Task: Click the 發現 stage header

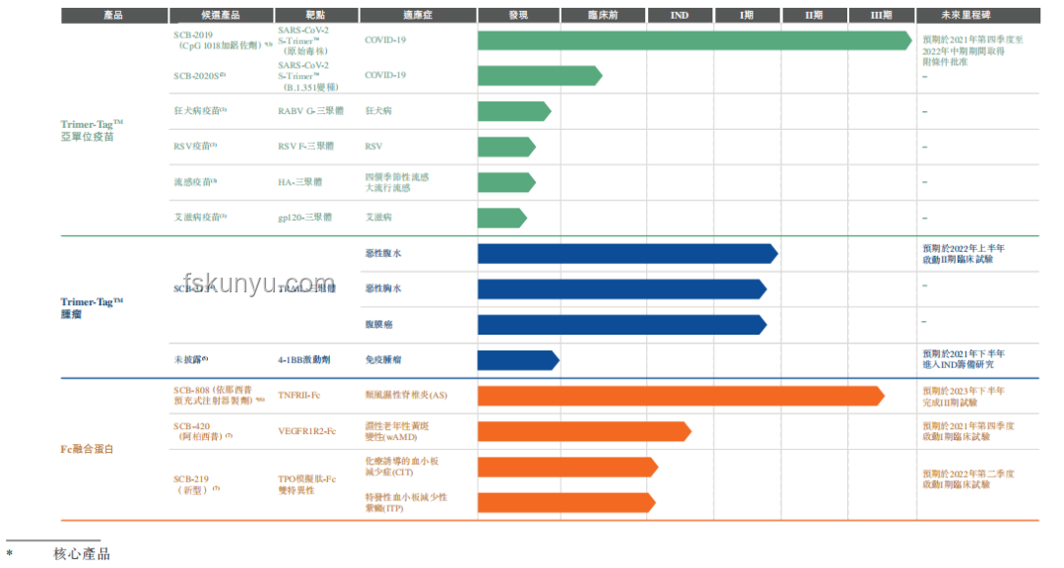Action: (x=518, y=15)
